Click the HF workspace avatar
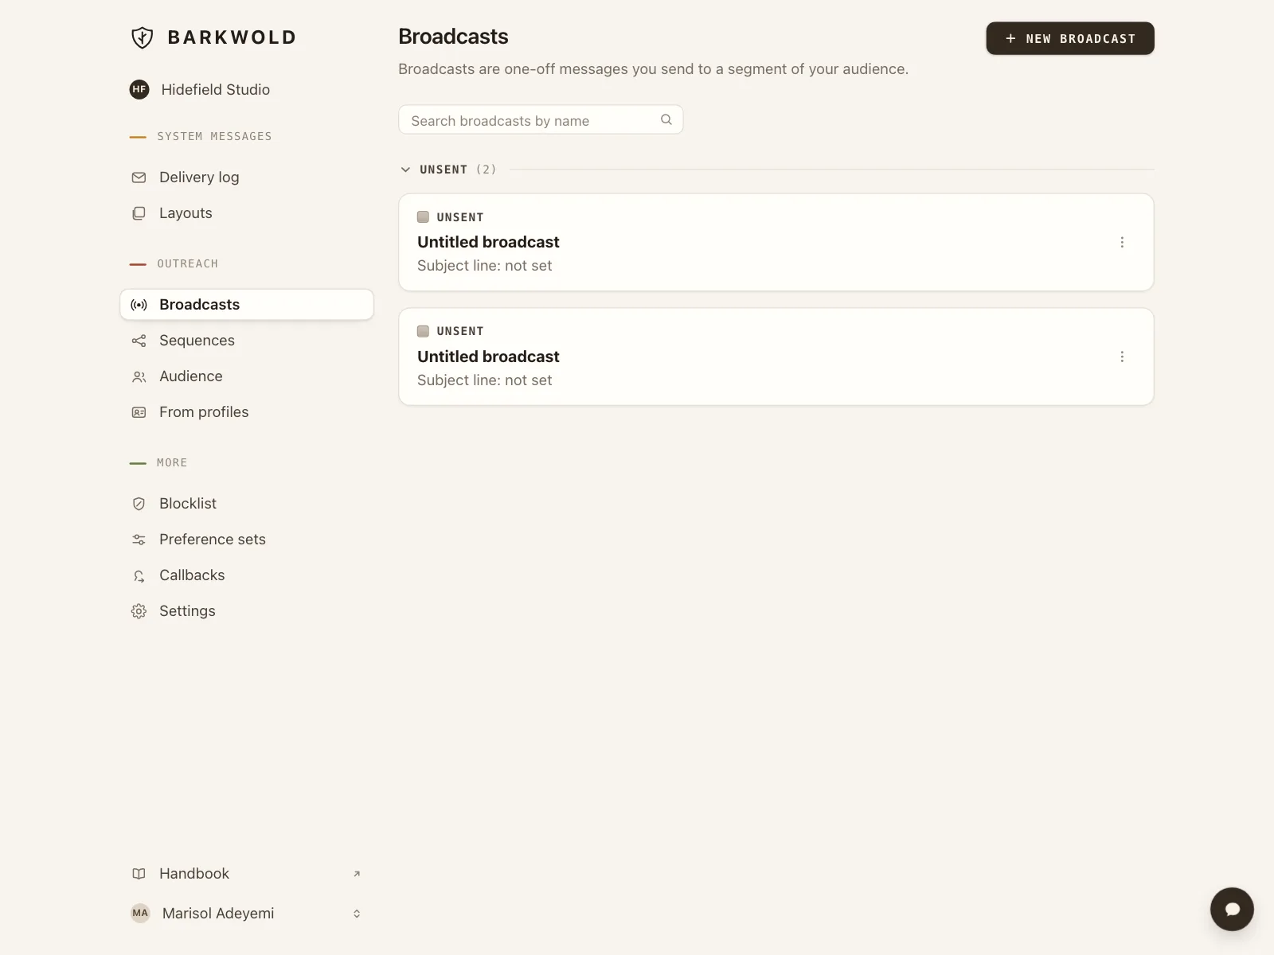The image size is (1274, 955). (139, 89)
